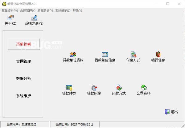Open the 付息方式 icon
This screenshot has height=128, width=185.
click(x=134, y=54)
